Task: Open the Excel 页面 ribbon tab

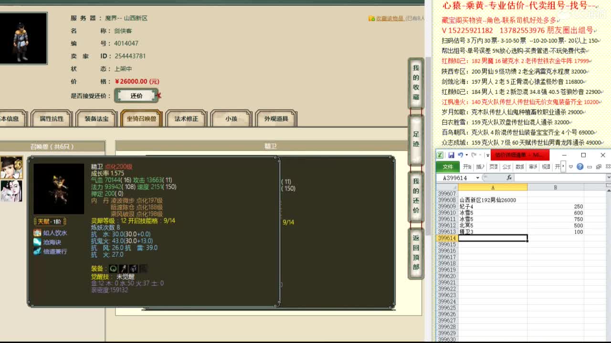Action: [x=494, y=167]
